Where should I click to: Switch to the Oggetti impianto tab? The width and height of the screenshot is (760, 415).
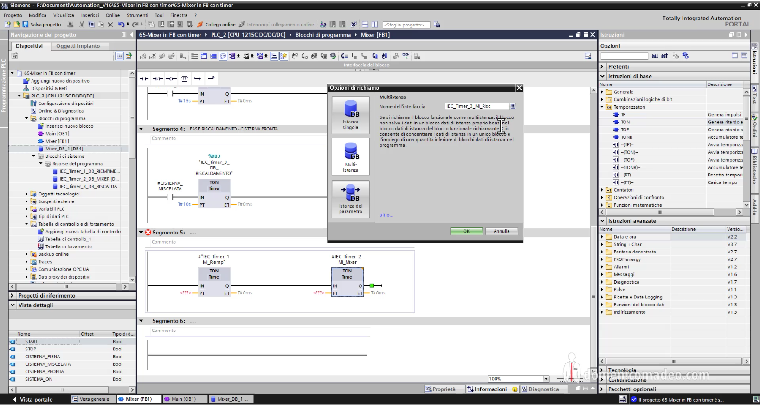click(78, 46)
